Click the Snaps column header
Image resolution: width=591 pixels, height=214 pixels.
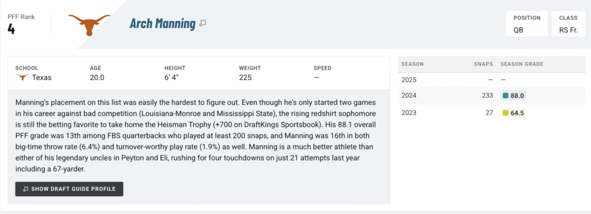(x=484, y=64)
